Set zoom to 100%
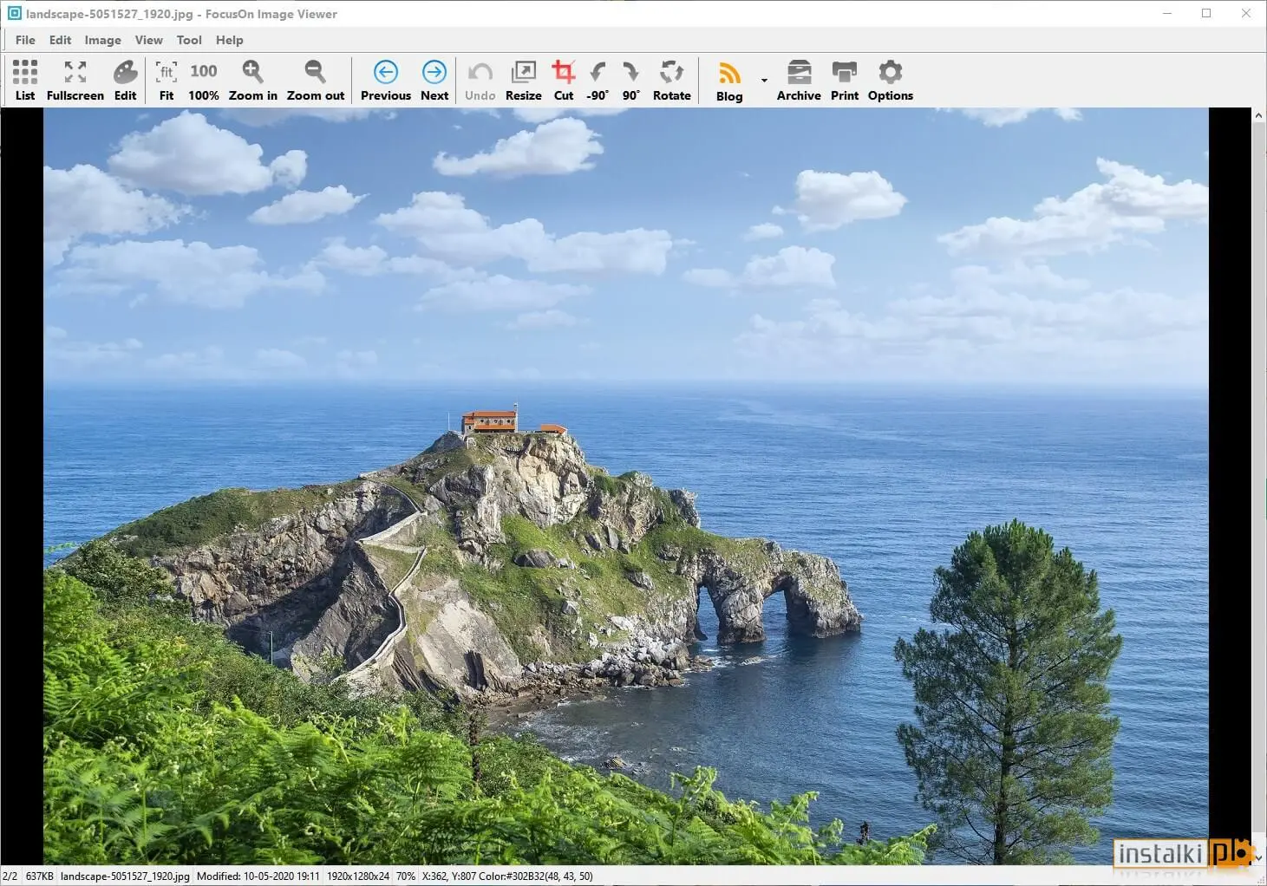1267x886 pixels. pyautogui.click(x=204, y=81)
